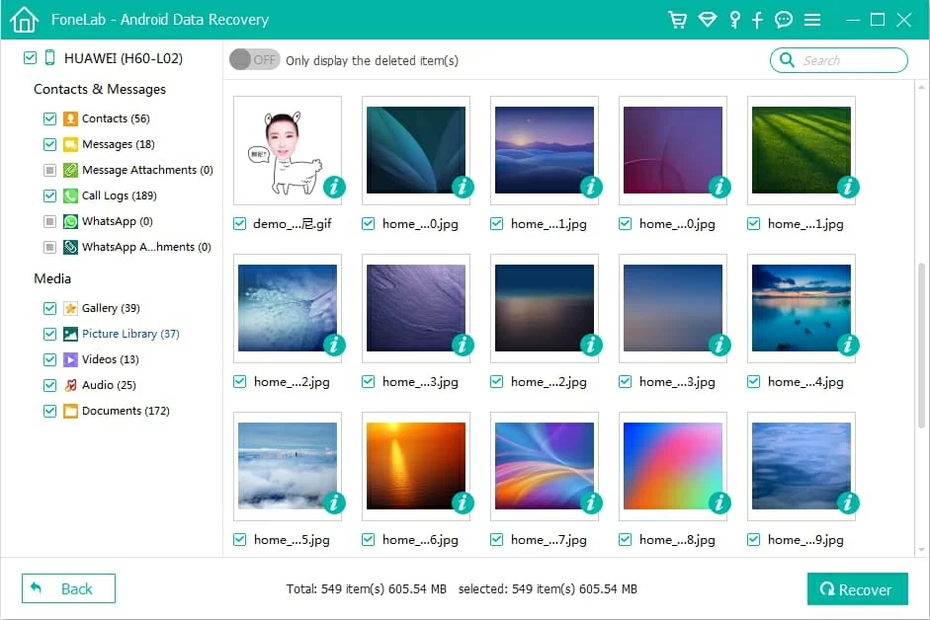This screenshot has width=930, height=620.
Task: Open the shopping cart purchase icon
Action: [677, 20]
